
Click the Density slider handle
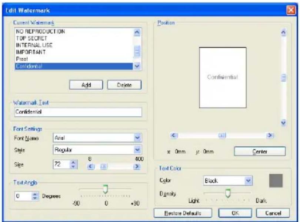[x=228, y=193]
